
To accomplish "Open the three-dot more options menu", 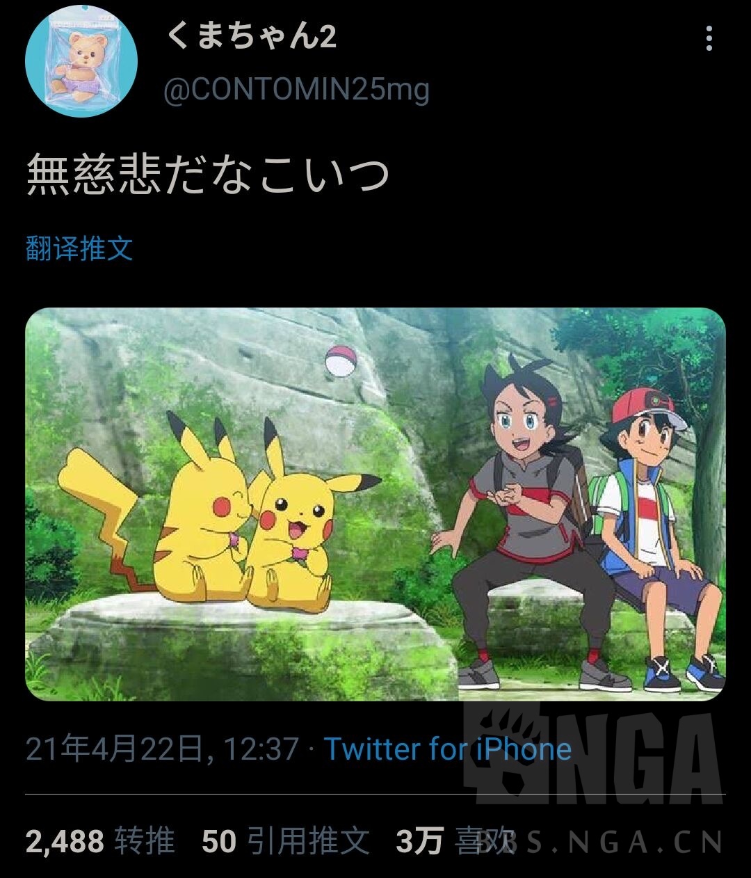I will click(709, 39).
